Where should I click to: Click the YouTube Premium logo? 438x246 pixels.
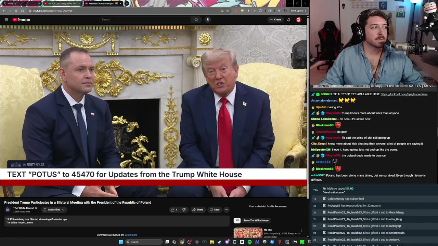[x=21, y=19]
